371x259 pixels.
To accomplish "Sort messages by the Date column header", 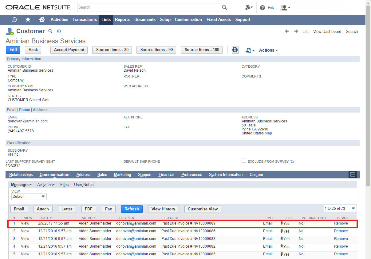I will 46,218.
